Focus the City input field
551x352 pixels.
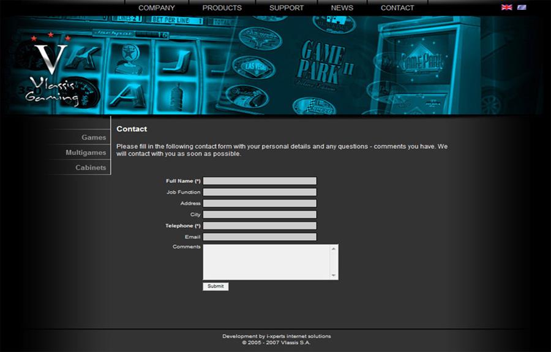tap(260, 215)
